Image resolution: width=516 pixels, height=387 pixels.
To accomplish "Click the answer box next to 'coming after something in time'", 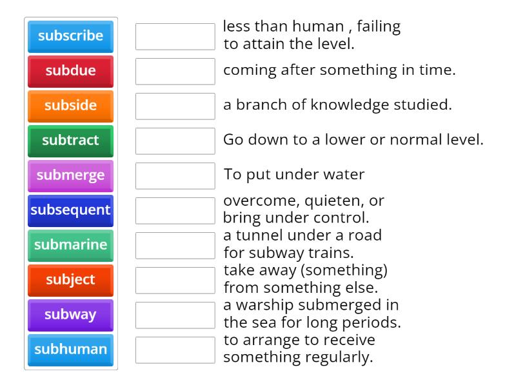I will tap(175, 72).
